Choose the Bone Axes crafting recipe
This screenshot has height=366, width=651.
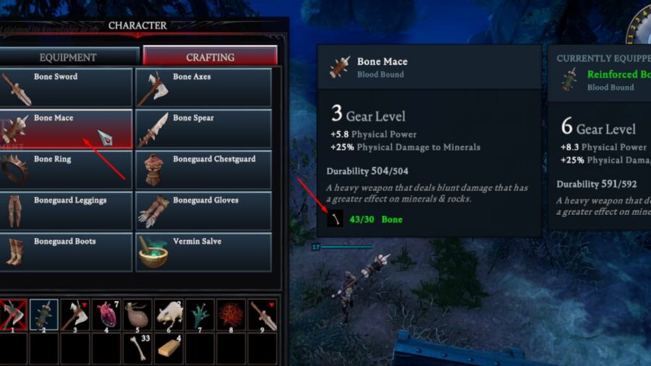coord(203,88)
